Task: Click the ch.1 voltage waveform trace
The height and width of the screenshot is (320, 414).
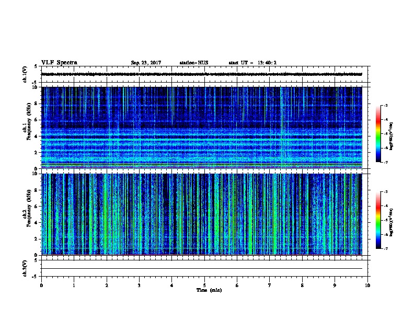Action: 202,74
